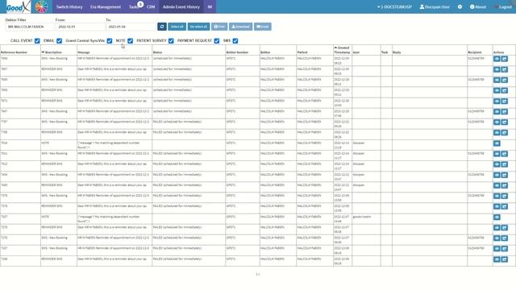View the 2022-12-22 SMS - New Booking event
The height and width of the screenshot is (290, 516).
(x=497, y=122)
